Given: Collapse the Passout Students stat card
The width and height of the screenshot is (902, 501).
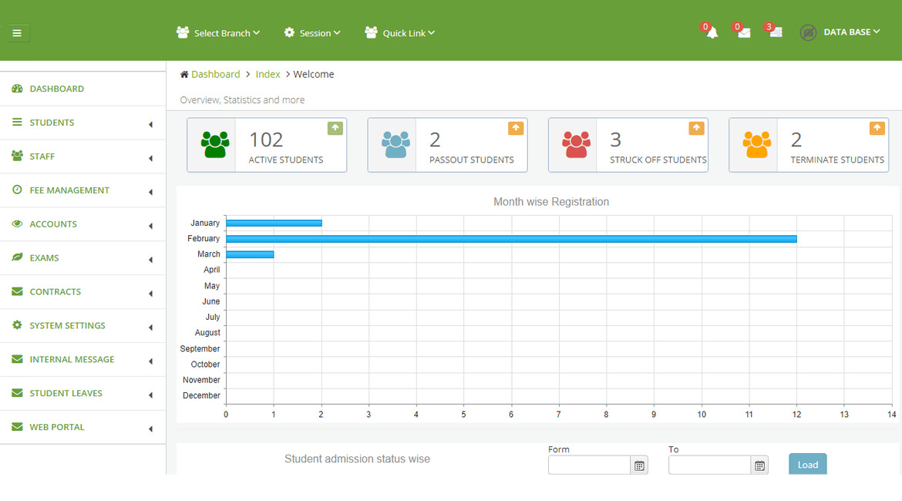Looking at the screenshot, I should [x=514, y=128].
